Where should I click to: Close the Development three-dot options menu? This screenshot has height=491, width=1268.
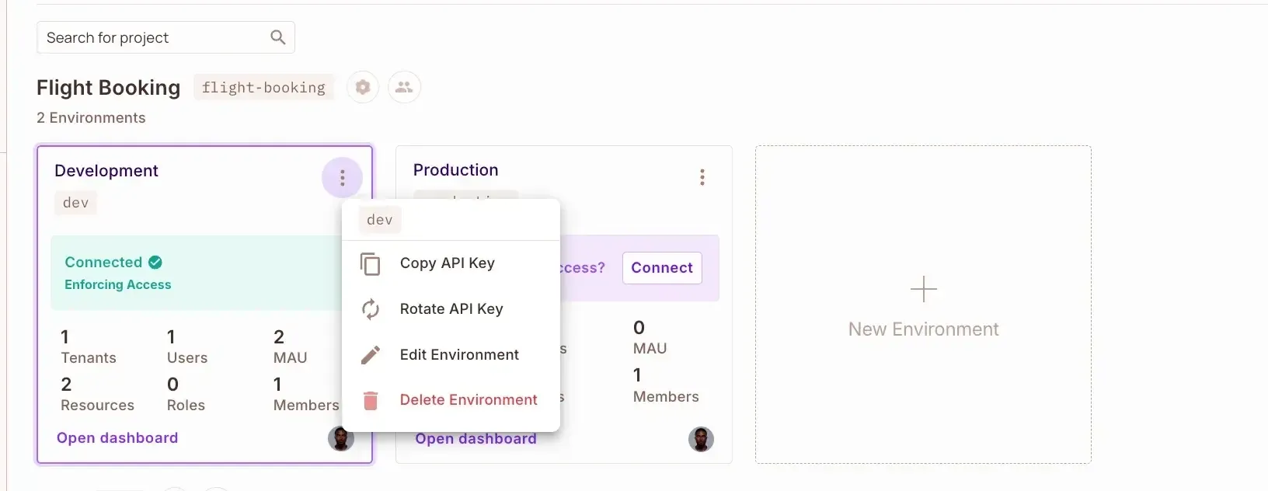(342, 178)
